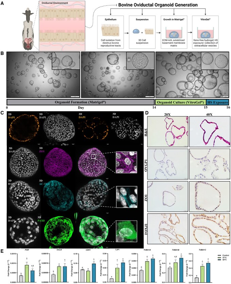Select the 20X column header in panel D

pyautogui.click(x=168, y=114)
